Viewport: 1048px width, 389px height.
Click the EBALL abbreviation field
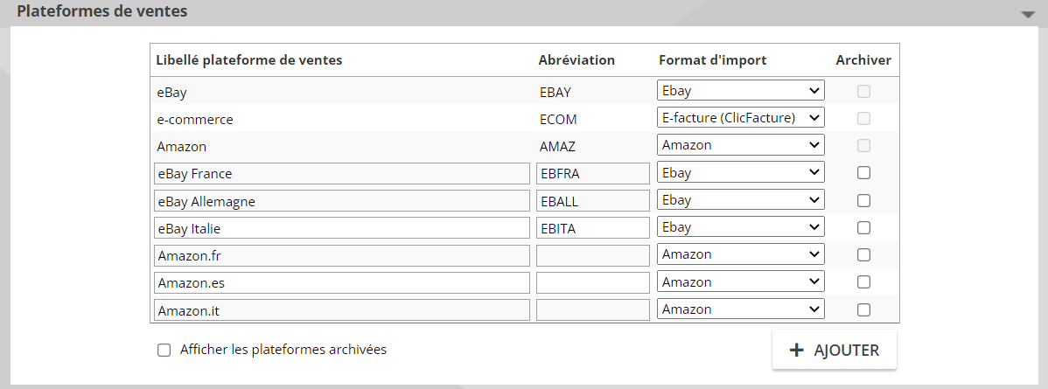(x=593, y=201)
